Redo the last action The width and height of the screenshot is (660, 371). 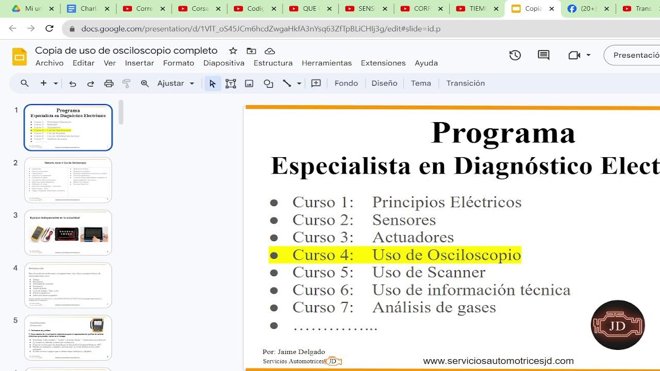(90, 83)
